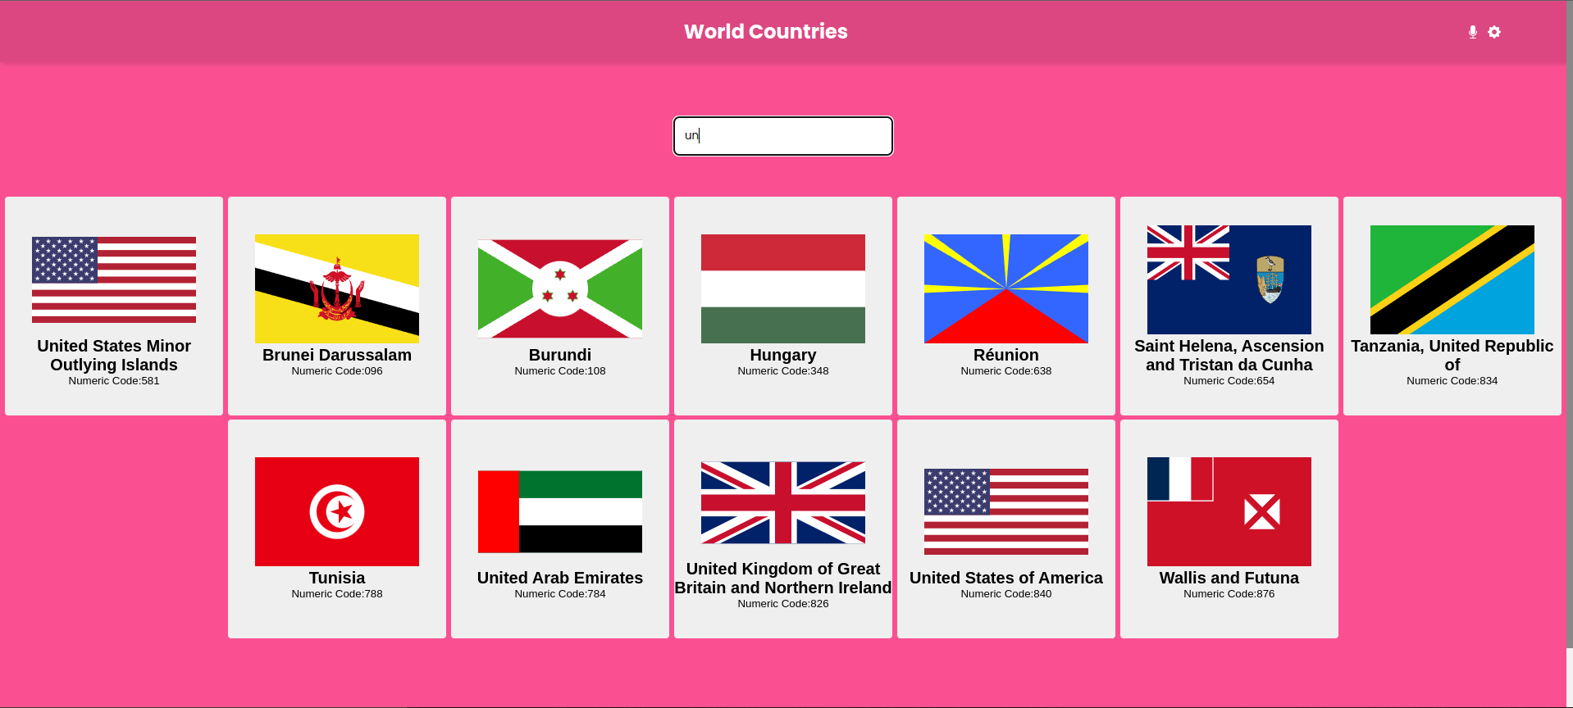Select the Hungary flag image
1573x708 pixels.
coord(783,288)
